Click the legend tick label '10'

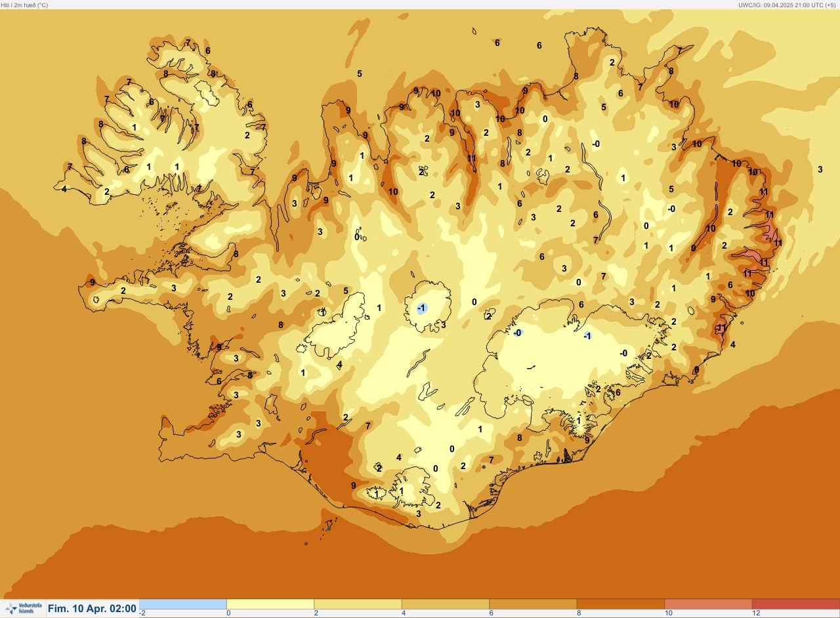pos(669,613)
